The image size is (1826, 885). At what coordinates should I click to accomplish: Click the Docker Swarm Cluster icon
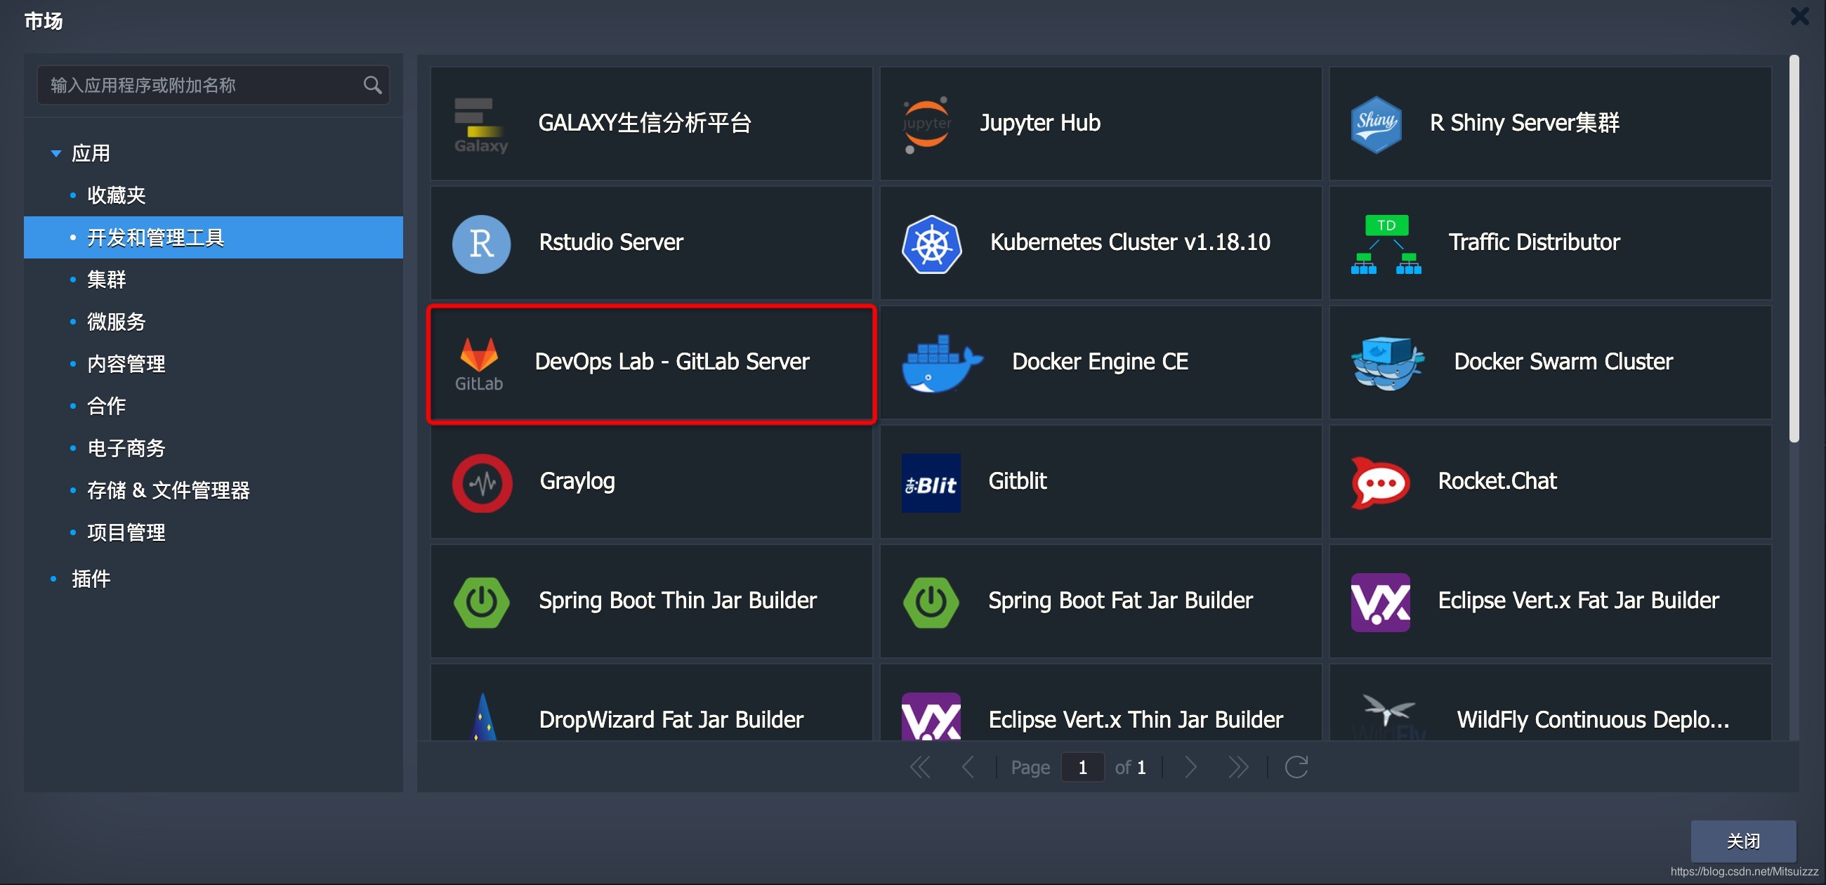tap(1381, 363)
